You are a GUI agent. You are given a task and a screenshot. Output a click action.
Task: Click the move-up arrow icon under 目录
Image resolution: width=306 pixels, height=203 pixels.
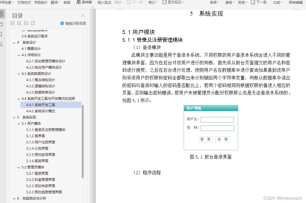[19, 23]
